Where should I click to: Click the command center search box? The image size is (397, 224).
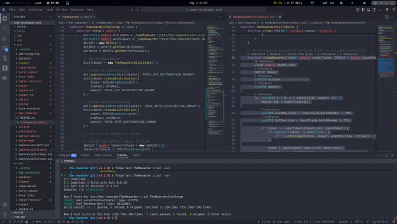point(204,9)
